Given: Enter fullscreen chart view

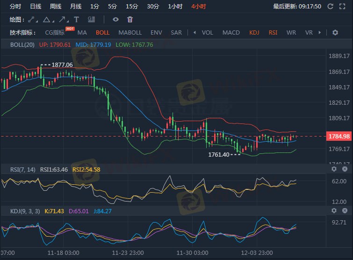Looking at the screenshot, I should pyautogui.click(x=344, y=7).
